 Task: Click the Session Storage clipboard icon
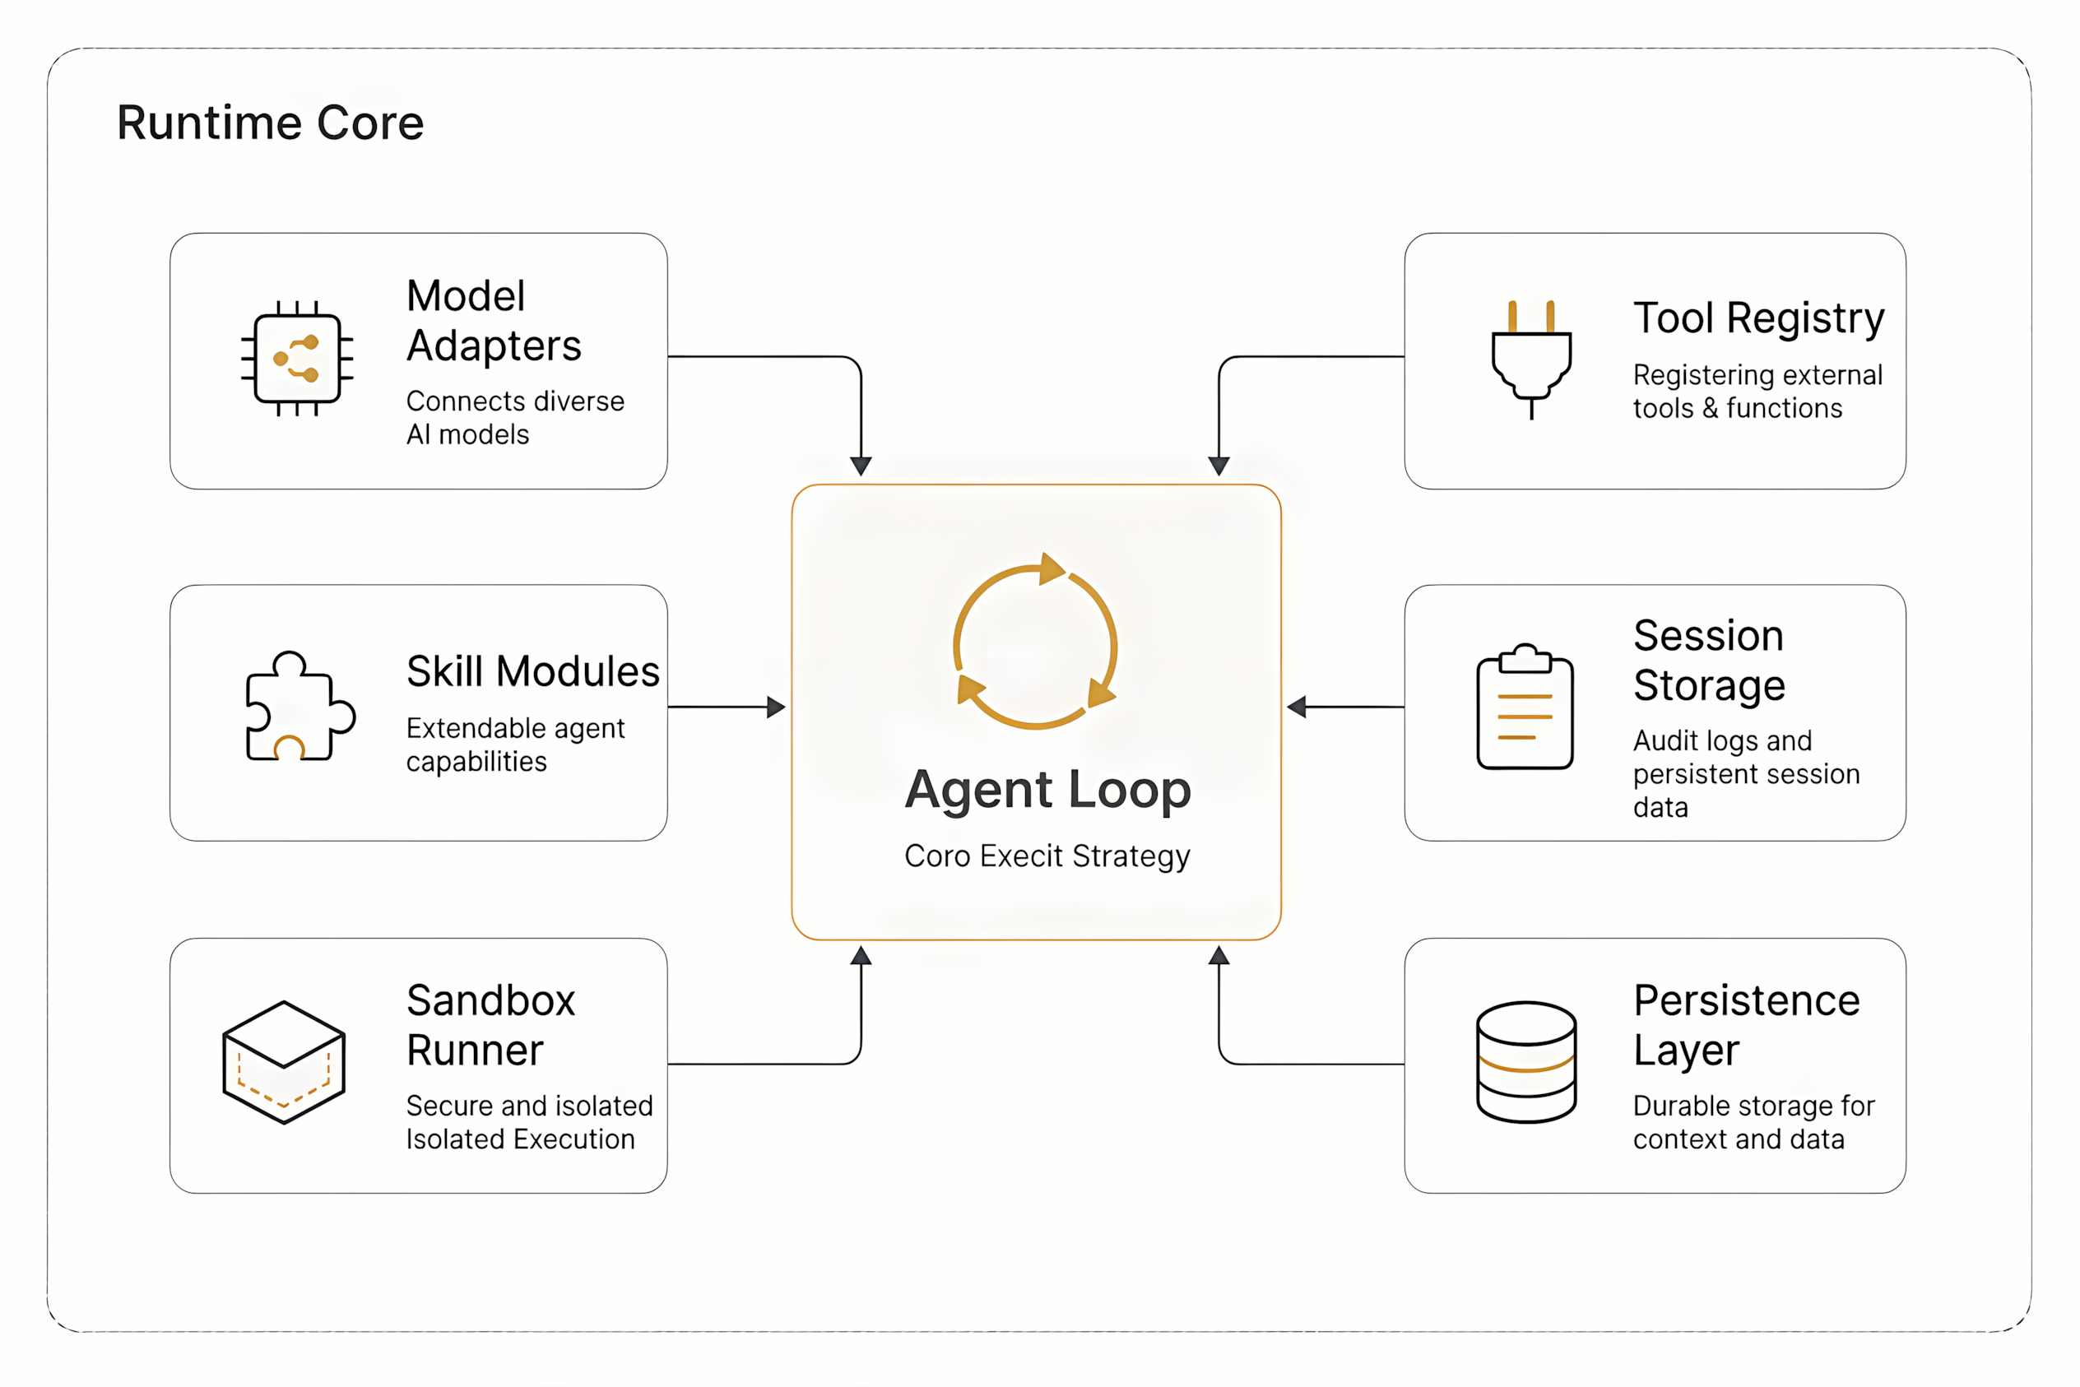pos(1525,707)
